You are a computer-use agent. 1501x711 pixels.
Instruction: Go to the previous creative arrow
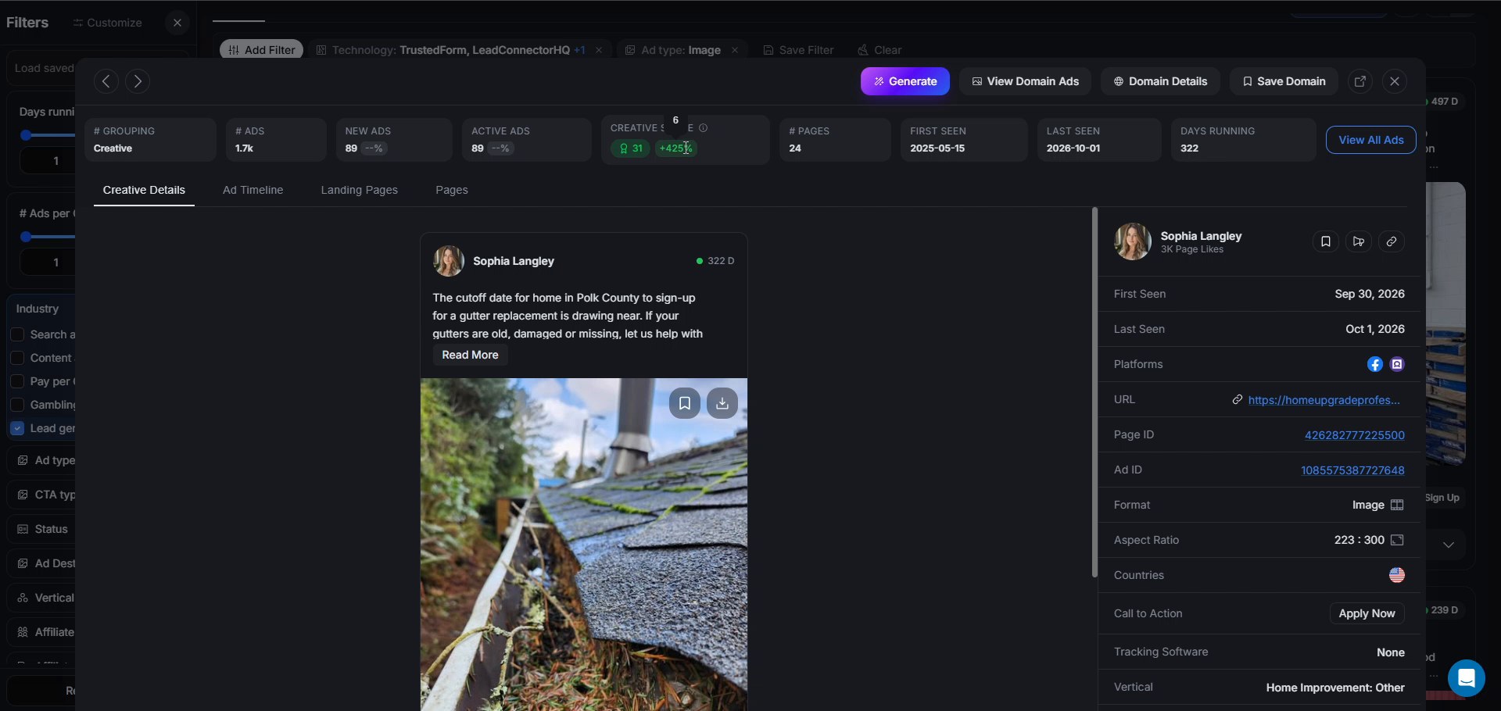click(106, 81)
